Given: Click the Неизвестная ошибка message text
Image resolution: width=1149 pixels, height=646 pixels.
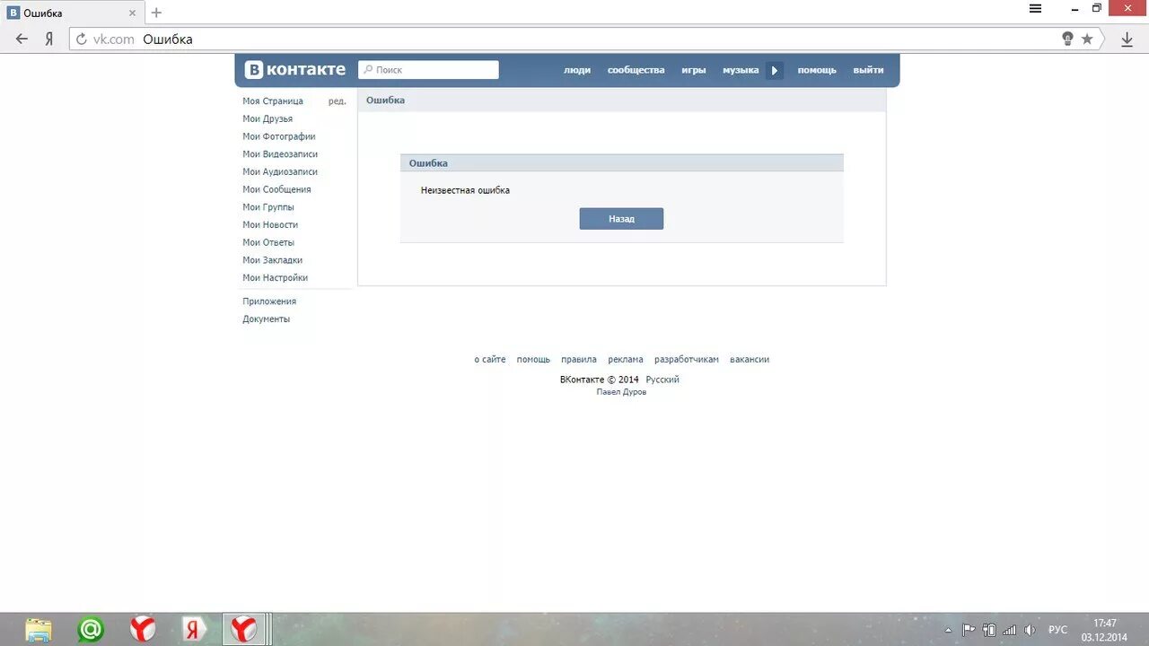Looking at the screenshot, I should click(465, 190).
